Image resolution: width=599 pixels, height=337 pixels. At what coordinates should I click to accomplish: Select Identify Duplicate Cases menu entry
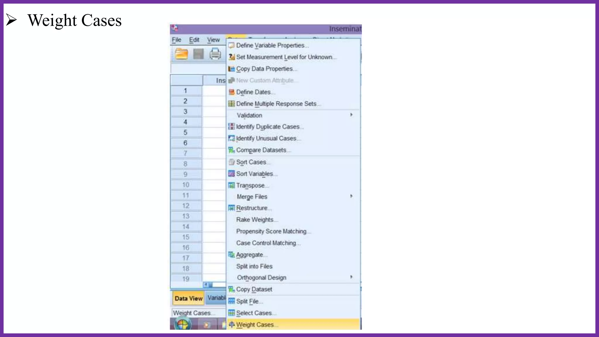point(268,127)
